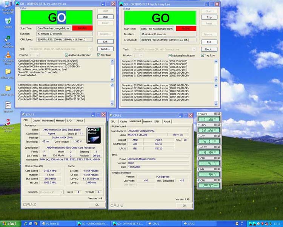Stop the Orthos test running 47 minutes 36 seconds
The height and width of the screenshot is (227, 283).
click(x=209, y=17)
